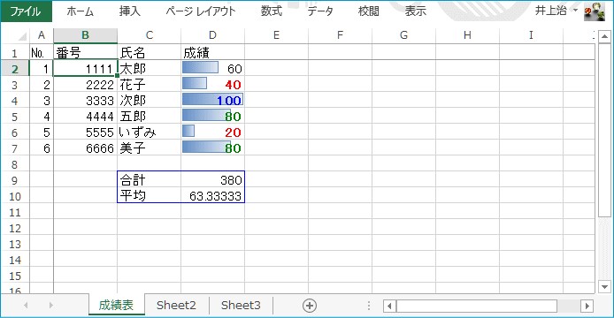Select column G header
The image size is (614, 318).
[x=403, y=35]
